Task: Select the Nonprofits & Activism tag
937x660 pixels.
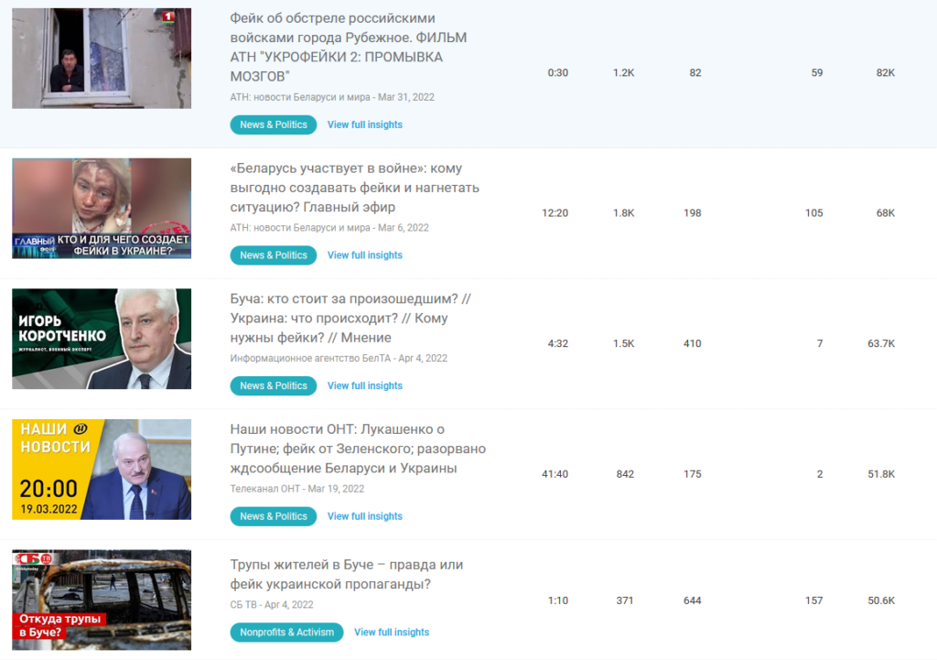Action: tap(286, 632)
